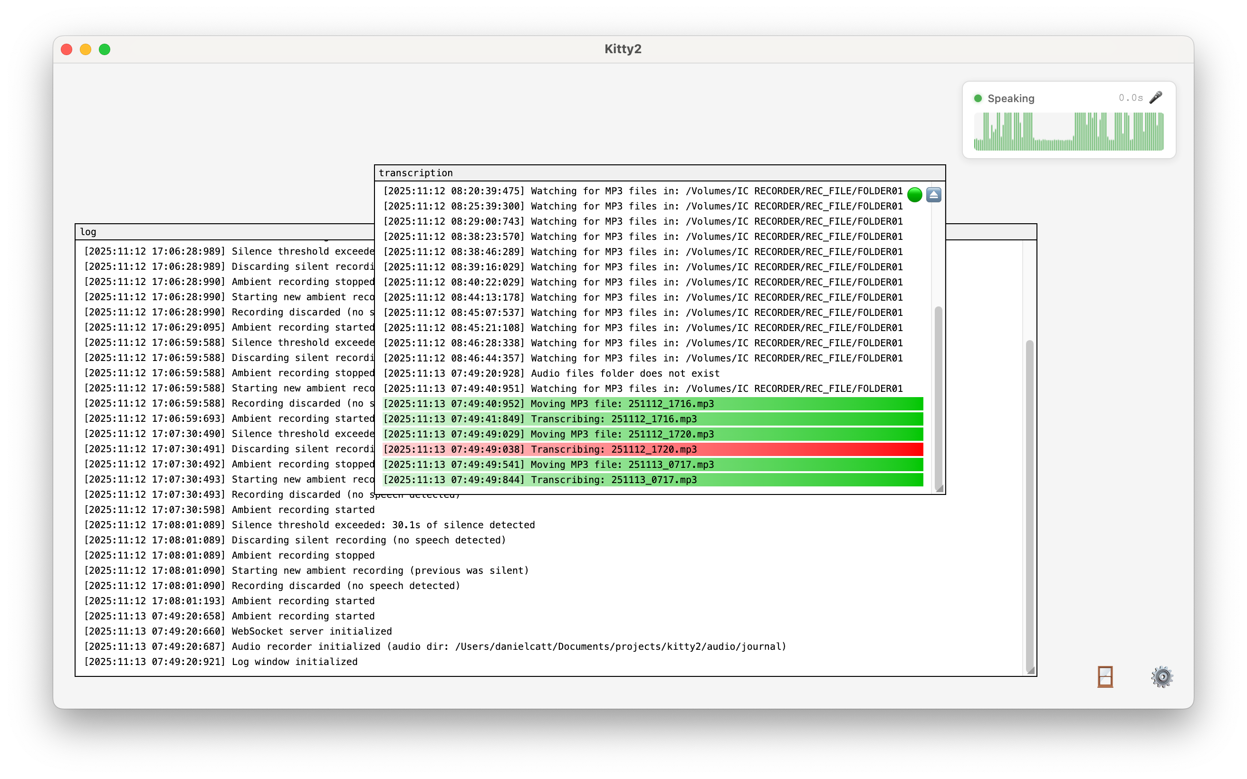Click the eject icon in the transcription window
1247x779 pixels.
pyautogui.click(x=933, y=195)
